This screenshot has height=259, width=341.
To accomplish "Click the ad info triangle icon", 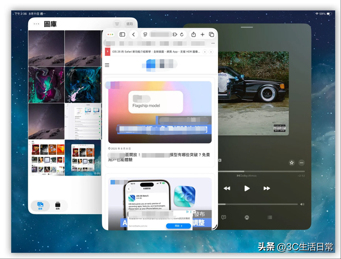I will pos(188,212).
